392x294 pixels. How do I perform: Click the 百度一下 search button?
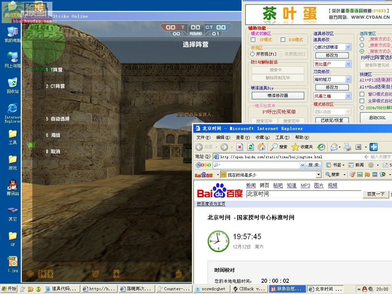pyautogui.click(x=376, y=194)
